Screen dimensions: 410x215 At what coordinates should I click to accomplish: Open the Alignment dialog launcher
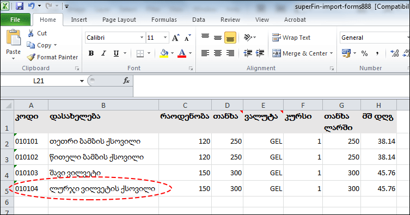(x=332, y=69)
